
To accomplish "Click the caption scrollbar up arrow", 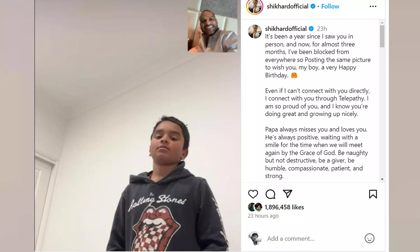I will 382,22.
